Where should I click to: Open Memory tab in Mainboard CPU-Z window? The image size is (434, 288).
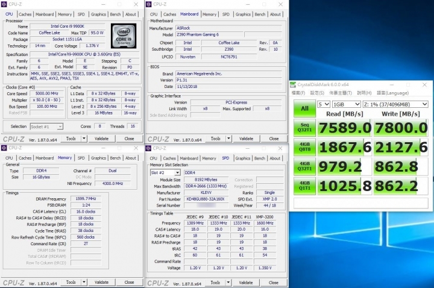coord(209,14)
